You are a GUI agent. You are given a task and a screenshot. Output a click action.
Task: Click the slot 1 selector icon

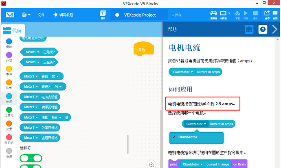click(x=103, y=15)
